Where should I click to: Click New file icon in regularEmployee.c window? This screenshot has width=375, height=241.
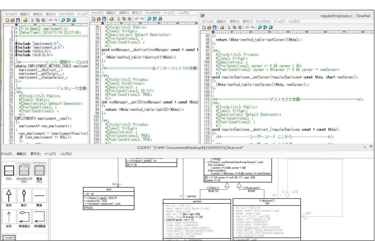[x=204, y=28]
